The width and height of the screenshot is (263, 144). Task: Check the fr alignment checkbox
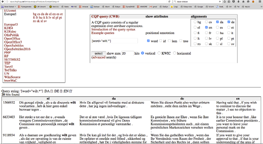coord(206,33)
